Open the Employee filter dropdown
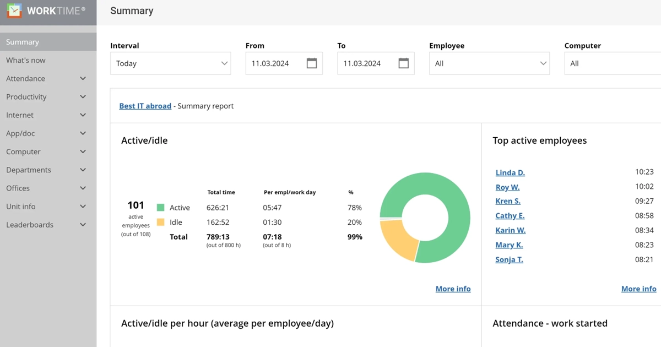Screen dimensions: 661x347 (x=489, y=63)
